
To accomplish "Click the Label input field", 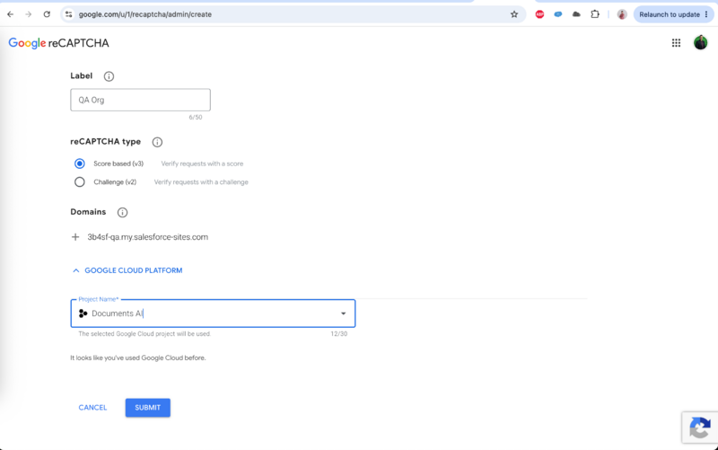I will point(140,100).
